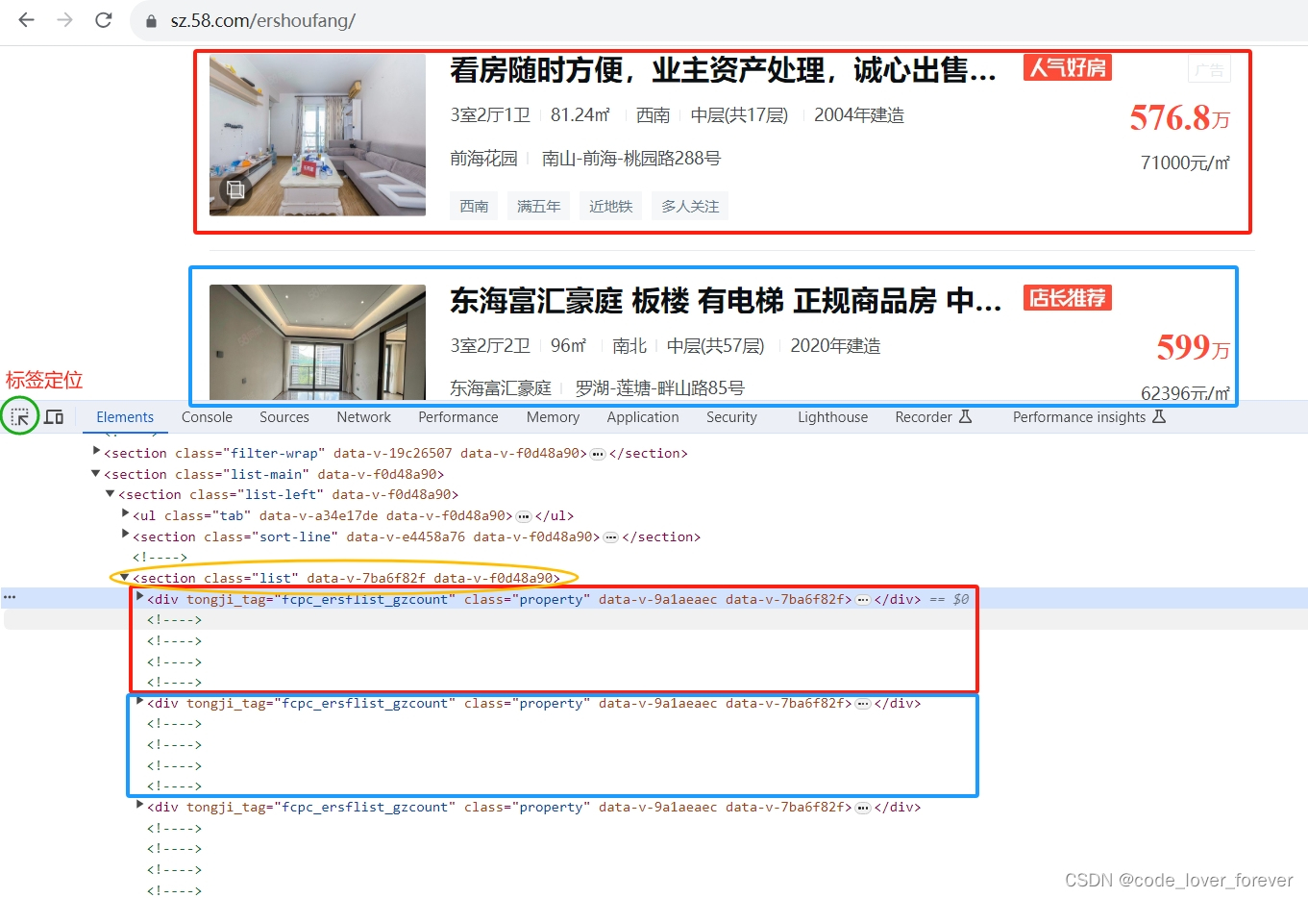The width and height of the screenshot is (1308, 898).
Task: View site info via lock icon
Action: point(151,21)
